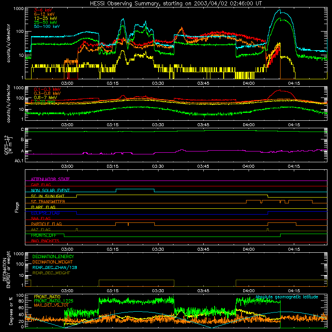
Task: Click the green 25-50 keV legend label
Action: pos(45,22)
